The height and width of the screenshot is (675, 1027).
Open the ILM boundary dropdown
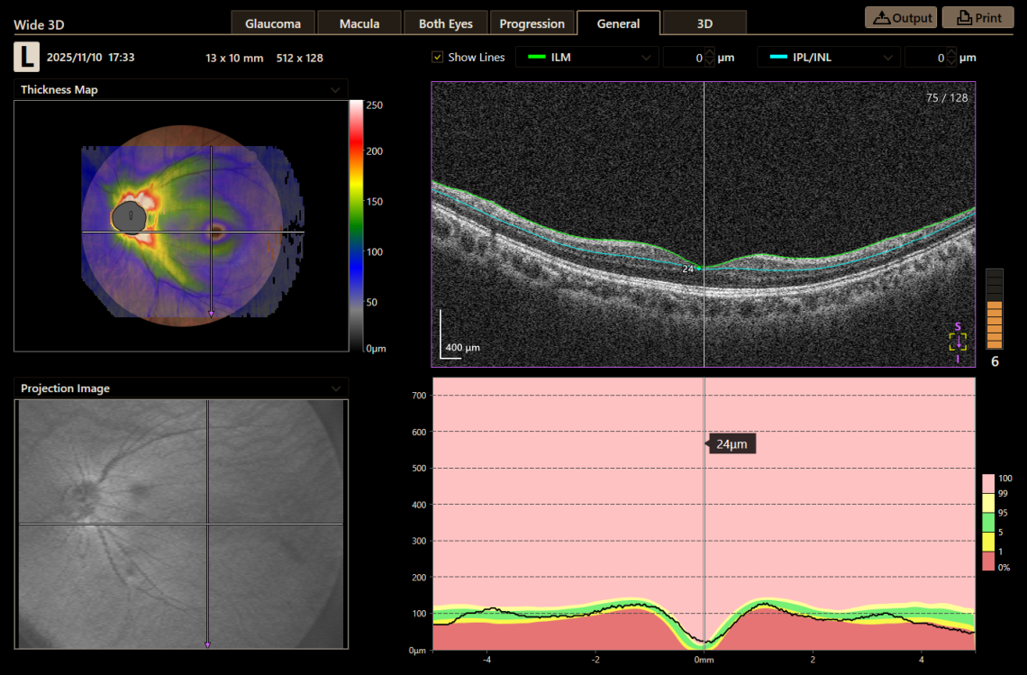[647, 57]
